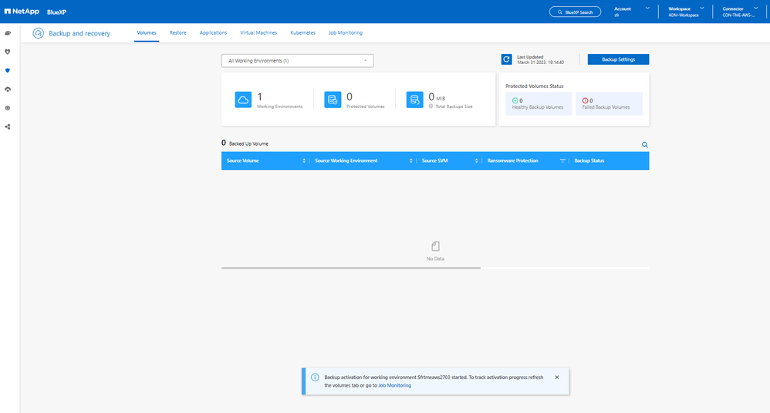Click the Storage icon at top of sidebar

click(8, 33)
